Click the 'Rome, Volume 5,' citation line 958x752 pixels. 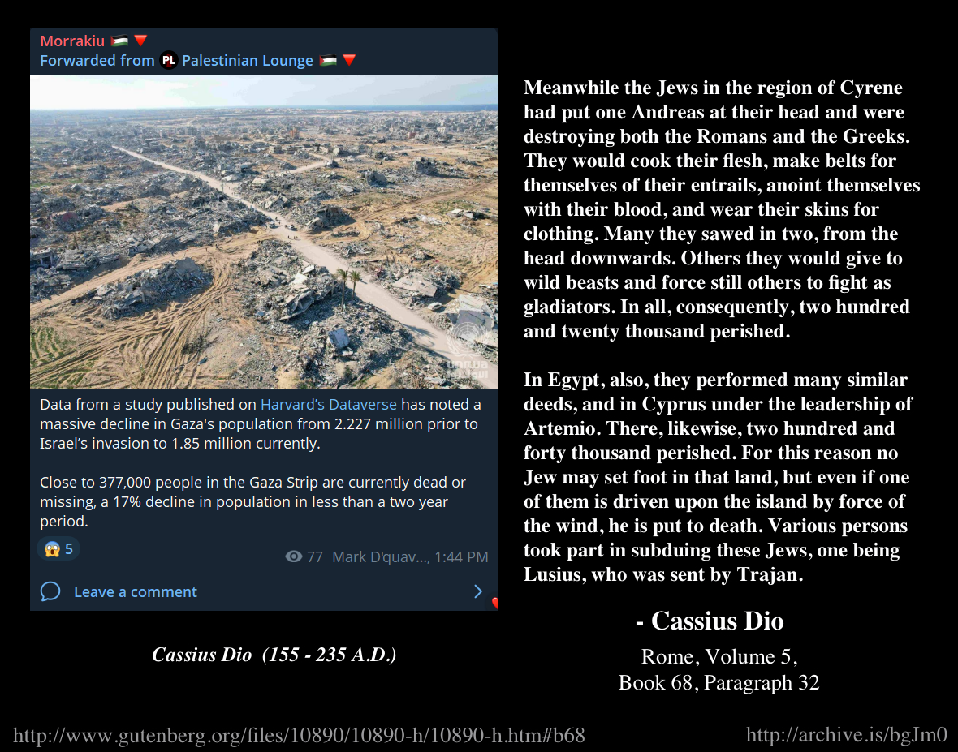click(x=719, y=657)
